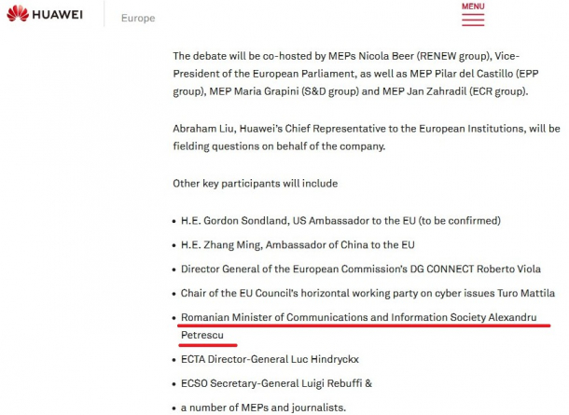The image size is (569, 415).
Task: Open the MENU hamburger icon
Action: point(473,20)
